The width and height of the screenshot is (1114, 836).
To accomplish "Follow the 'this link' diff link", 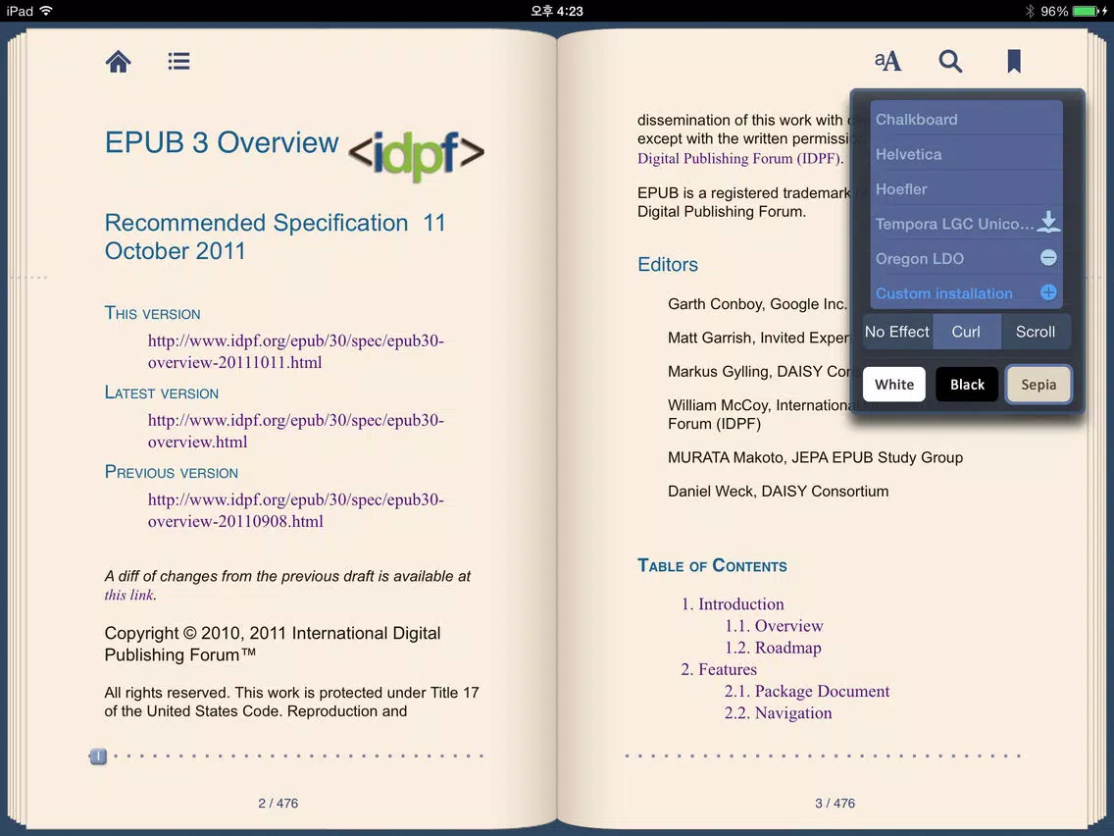I will [x=128, y=595].
